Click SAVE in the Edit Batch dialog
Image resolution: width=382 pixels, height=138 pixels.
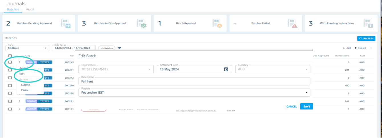[307, 106]
